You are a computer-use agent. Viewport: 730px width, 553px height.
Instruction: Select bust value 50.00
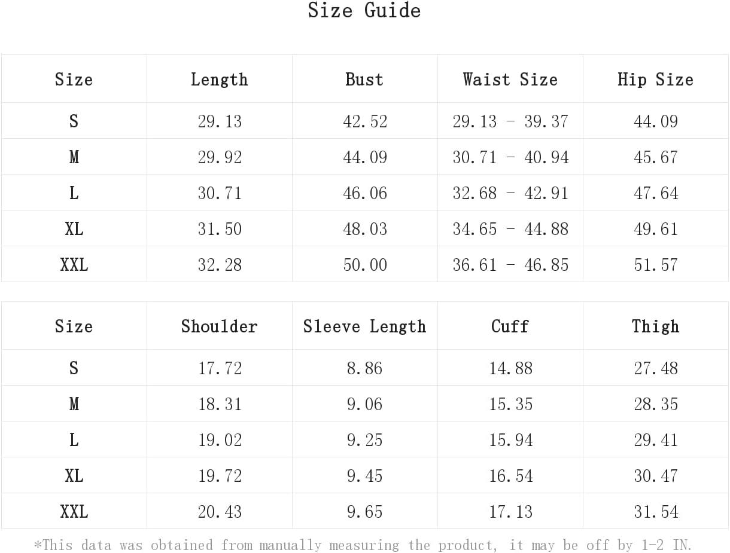coord(365,265)
